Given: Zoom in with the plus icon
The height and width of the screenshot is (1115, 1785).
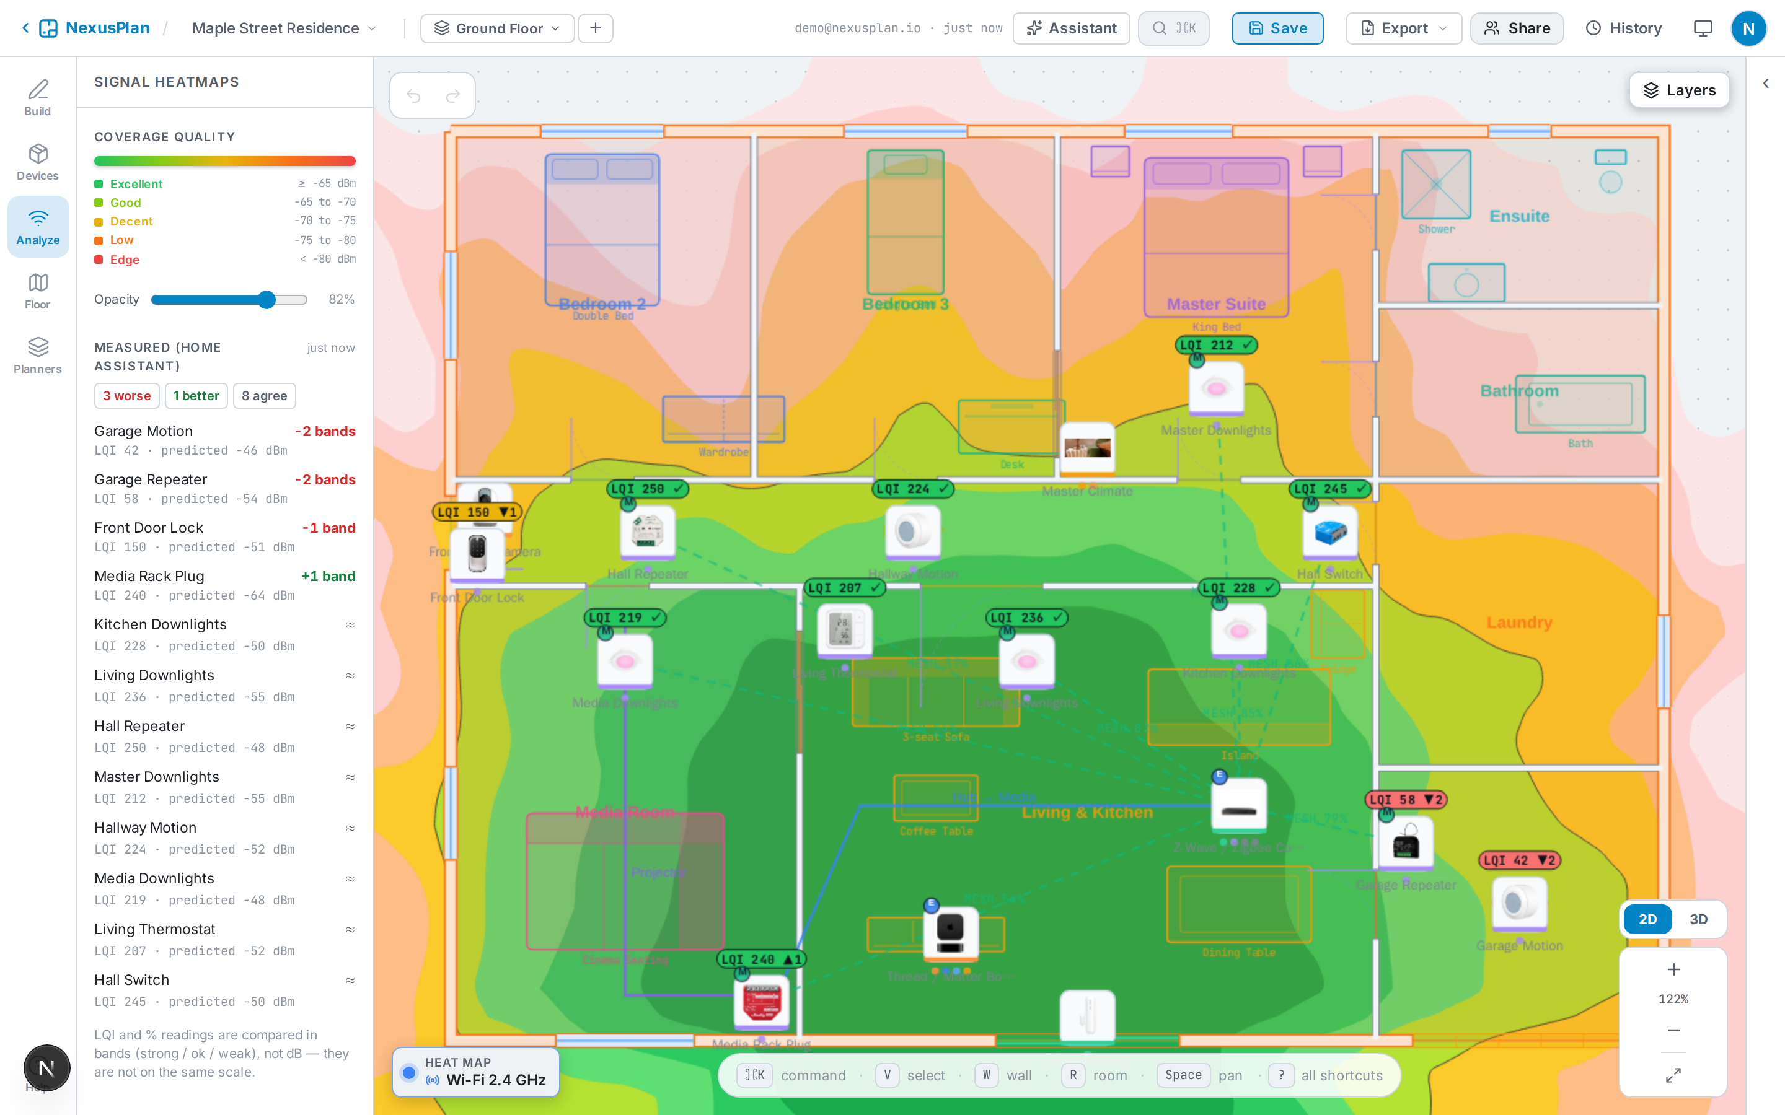Looking at the screenshot, I should point(1673,969).
